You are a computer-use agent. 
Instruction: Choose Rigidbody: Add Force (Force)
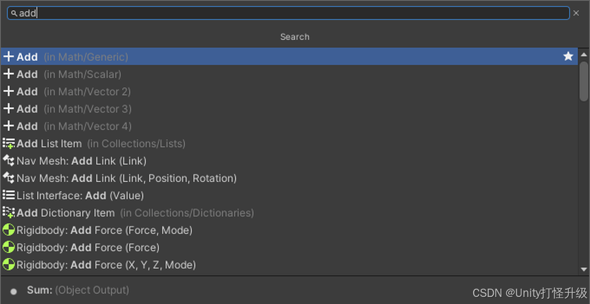click(x=88, y=247)
